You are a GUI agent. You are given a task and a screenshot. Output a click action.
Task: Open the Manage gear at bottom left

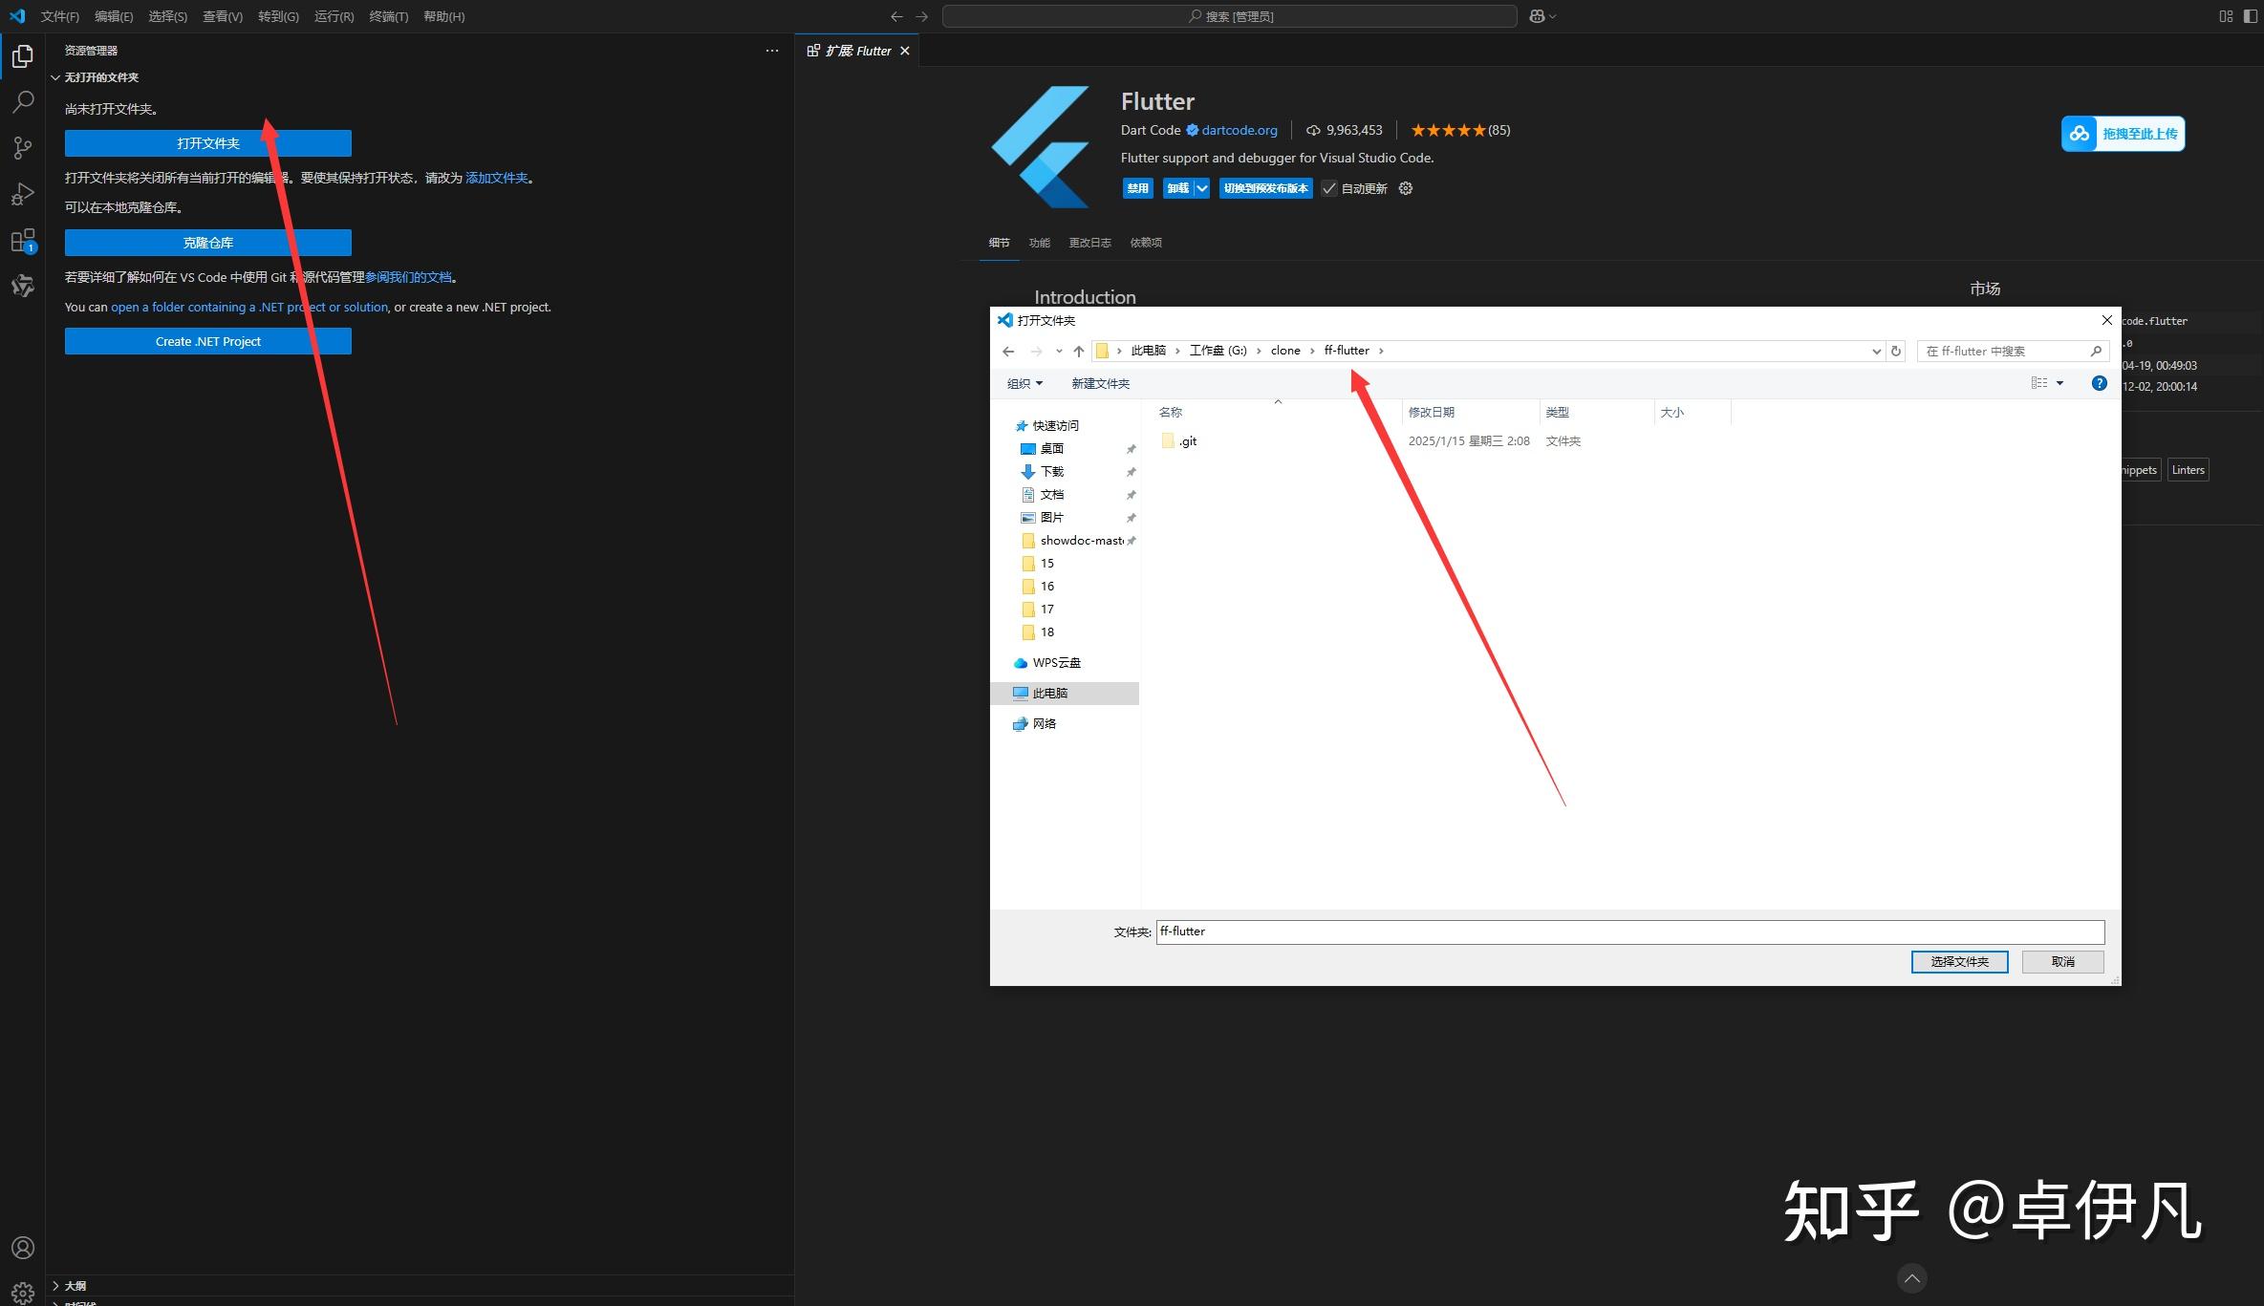[x=23, y=1290]
